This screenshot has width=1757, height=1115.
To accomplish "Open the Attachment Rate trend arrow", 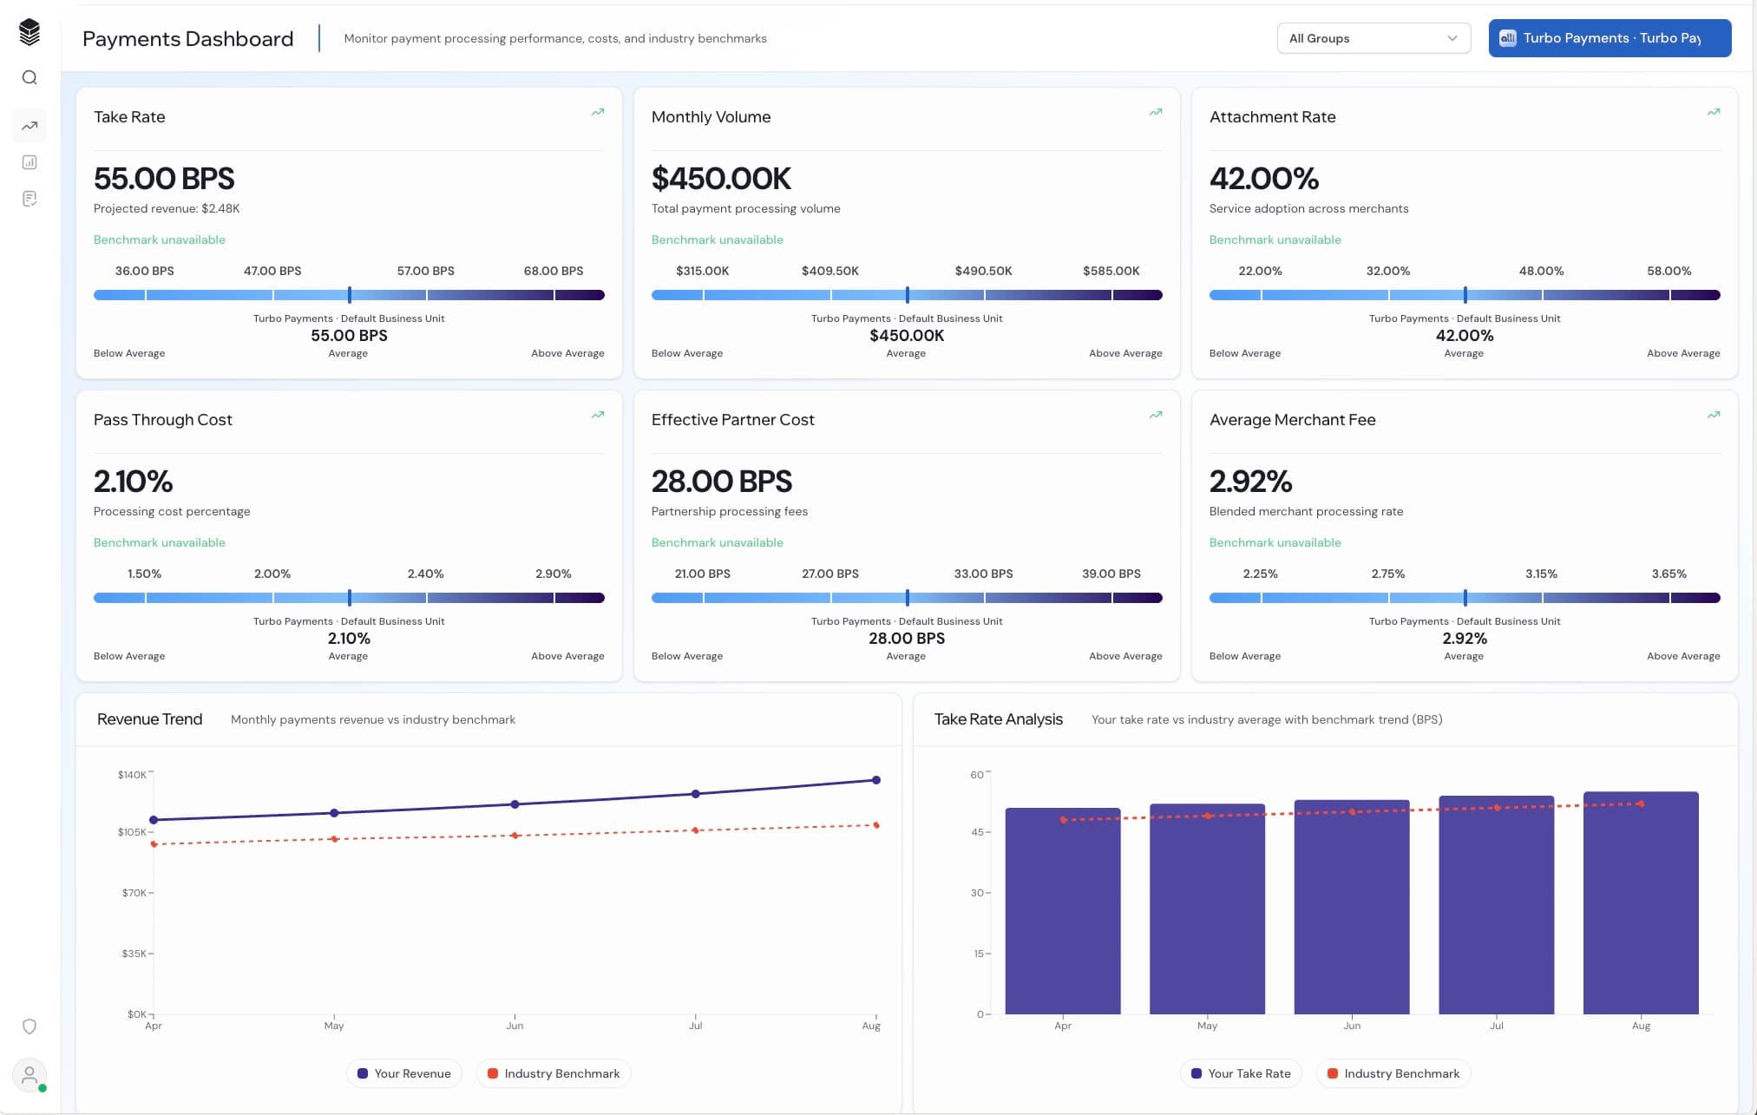I will pos(1713,112).
